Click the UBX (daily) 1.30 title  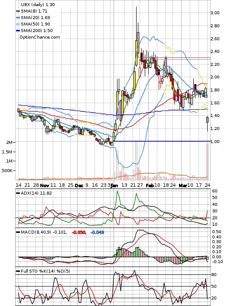click(38, 4)
